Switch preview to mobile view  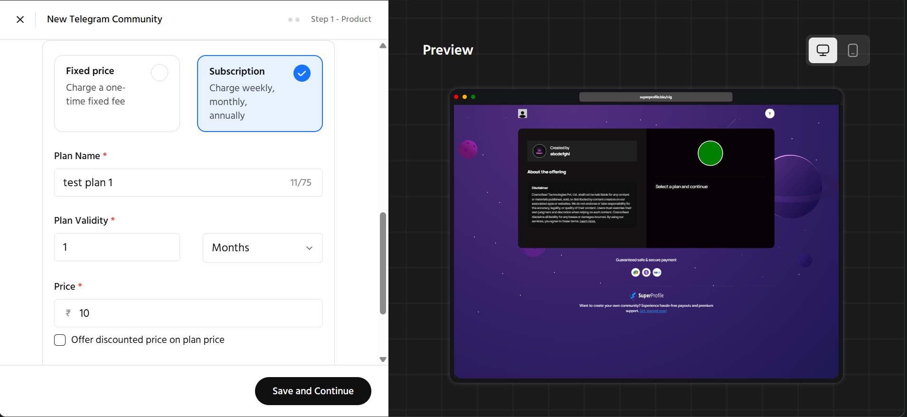(852, 50)
